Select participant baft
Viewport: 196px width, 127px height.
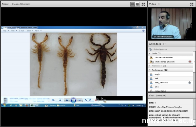(x=171, y=78)
